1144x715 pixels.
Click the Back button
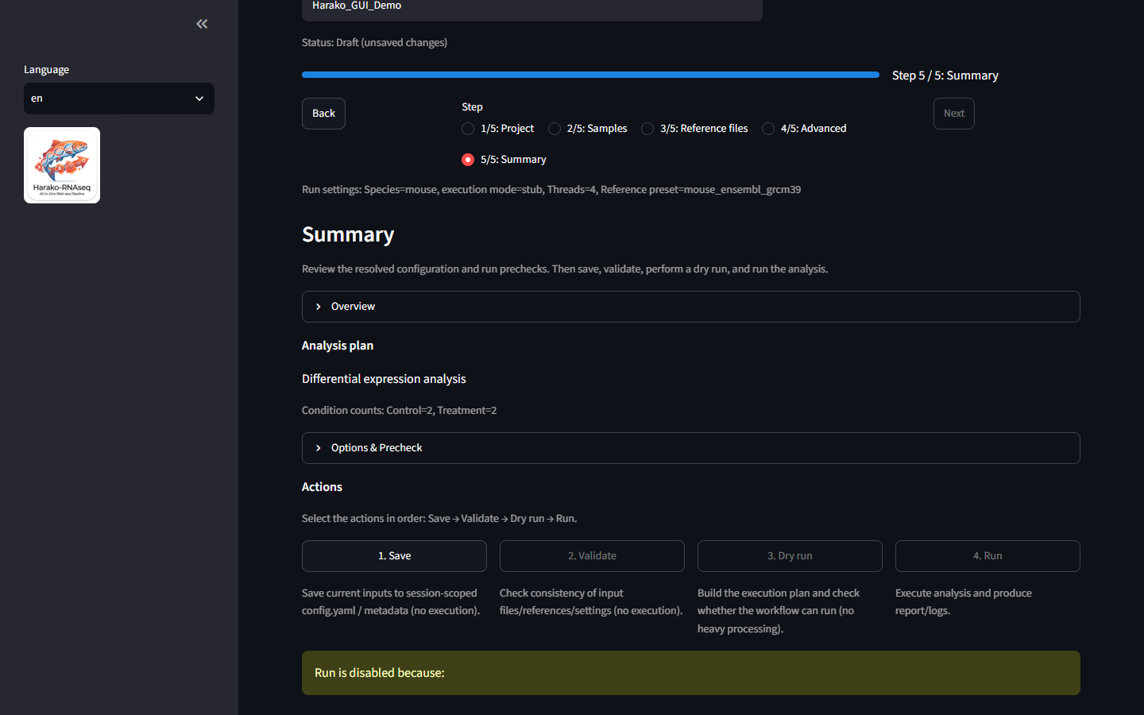click(x=323, y=114)
